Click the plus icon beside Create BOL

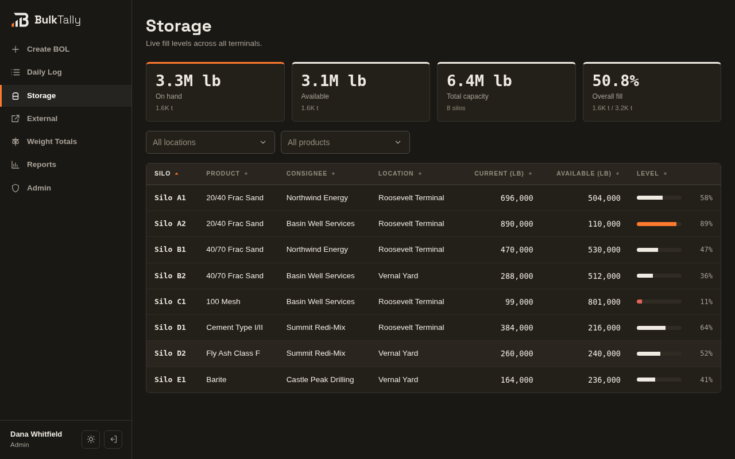[16, 49]
